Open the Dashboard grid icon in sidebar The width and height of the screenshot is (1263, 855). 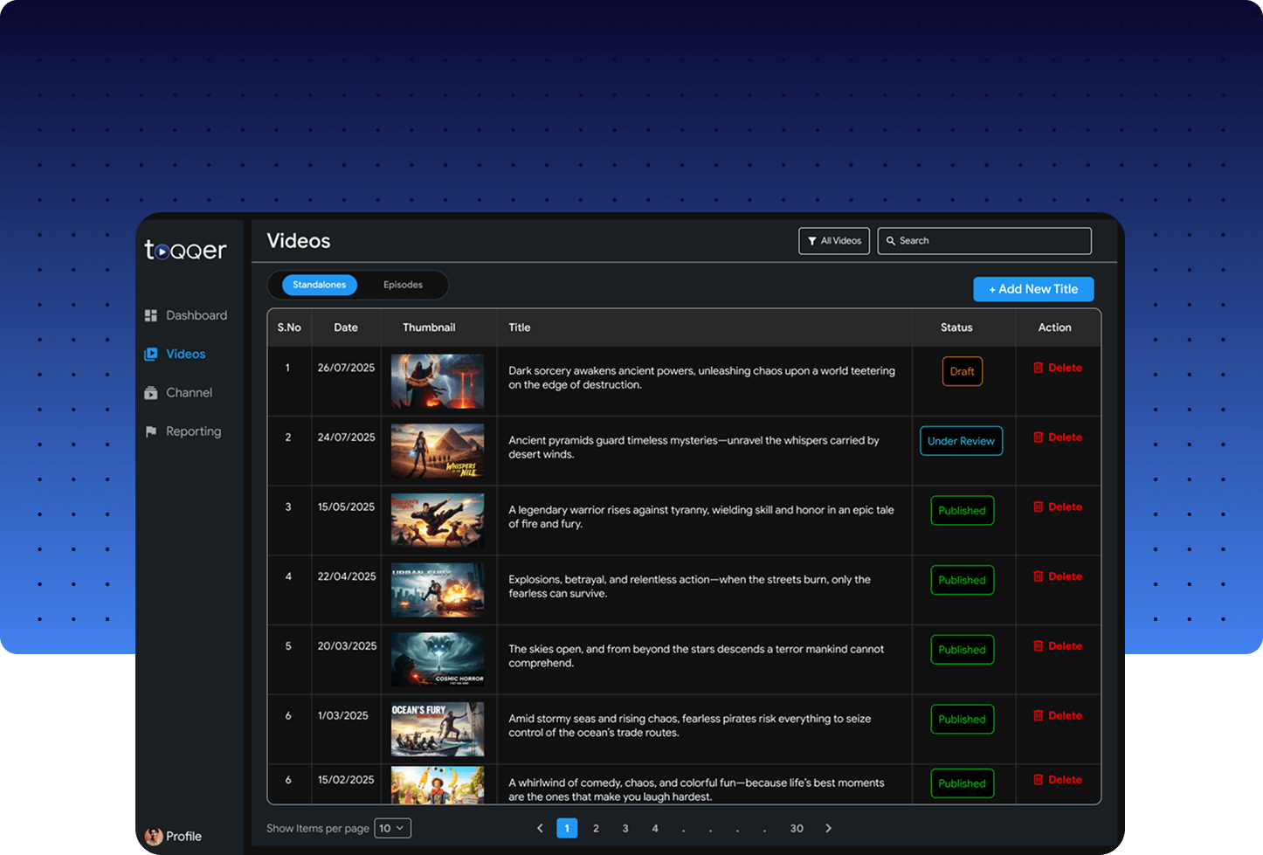(151, 315)
